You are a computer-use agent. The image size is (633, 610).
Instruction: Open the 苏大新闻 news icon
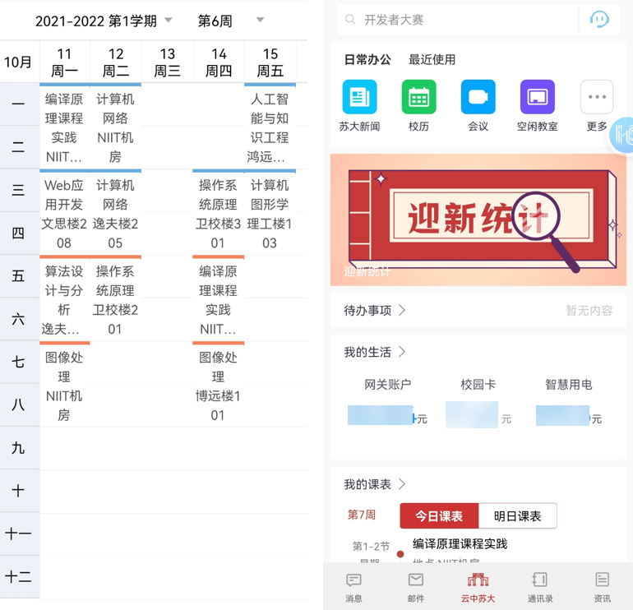tap(359, 97)
